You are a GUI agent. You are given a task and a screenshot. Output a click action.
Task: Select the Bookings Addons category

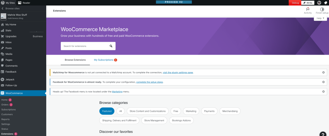coord(181,121)
